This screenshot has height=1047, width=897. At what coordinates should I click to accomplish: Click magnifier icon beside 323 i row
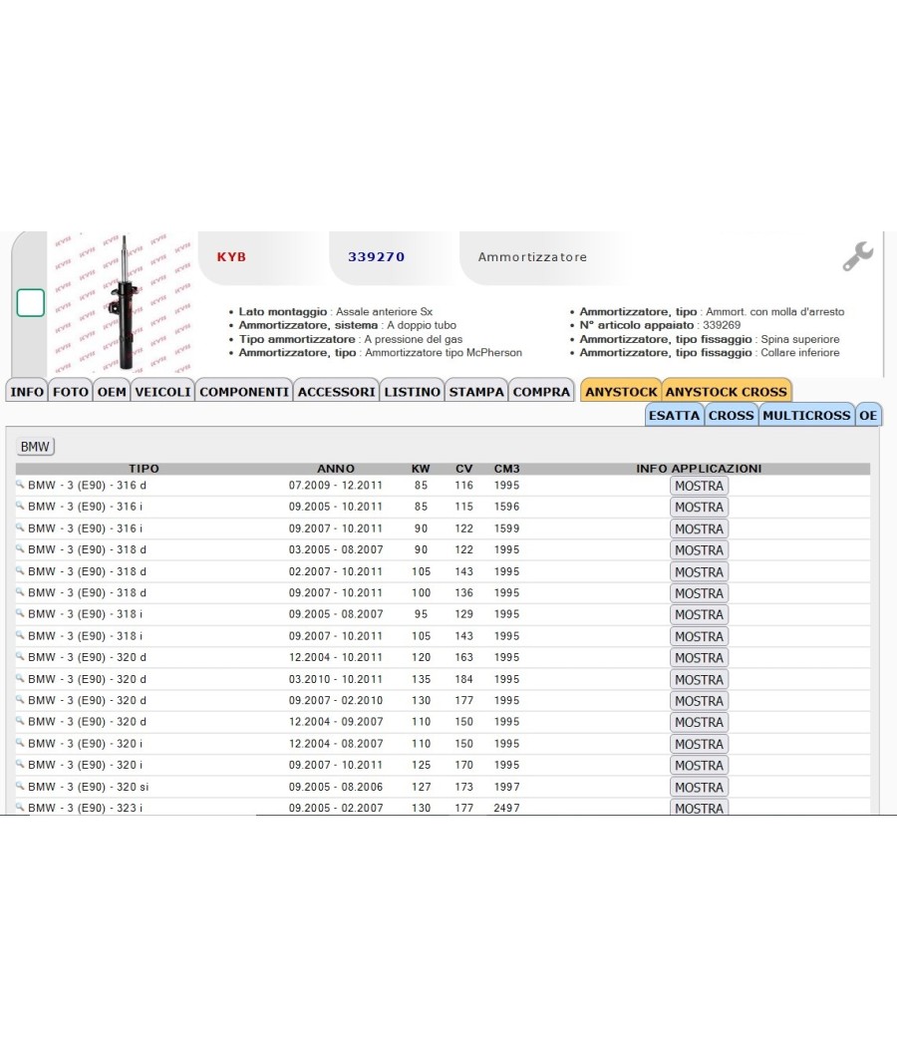20,808
